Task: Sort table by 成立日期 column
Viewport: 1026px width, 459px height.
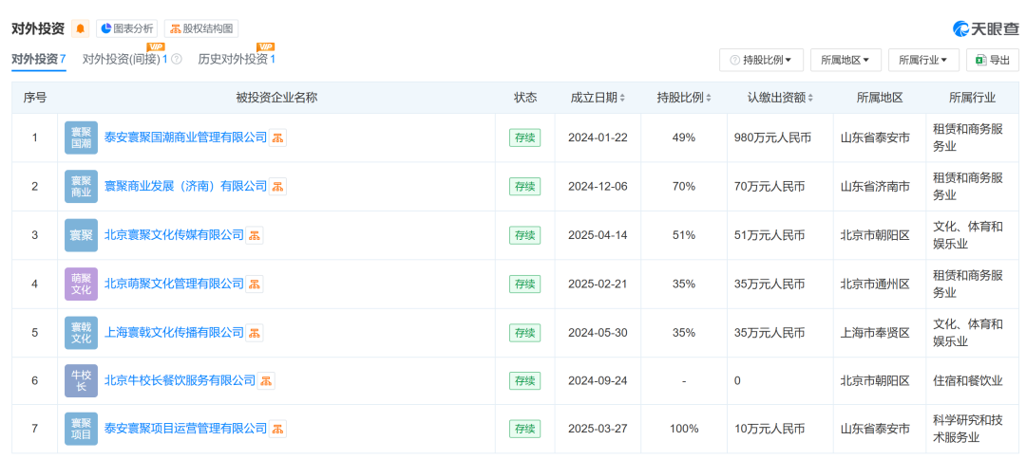Action: [x=598, y=98]
